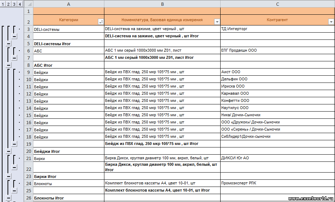Collapse the Бейдж rows group at row 19
Viewport: 335px width, 202px height.
(14, 144)
